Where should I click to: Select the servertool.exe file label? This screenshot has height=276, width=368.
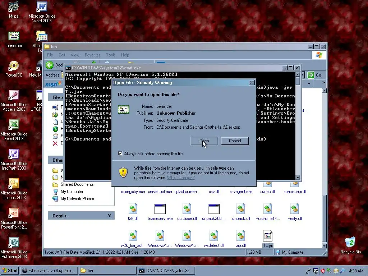click(160, 192)
